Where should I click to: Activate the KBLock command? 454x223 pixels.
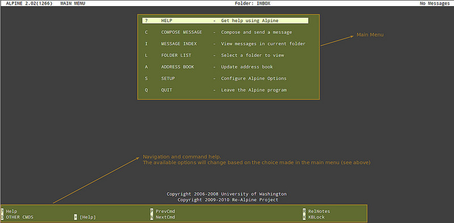[x=317, y=217]
